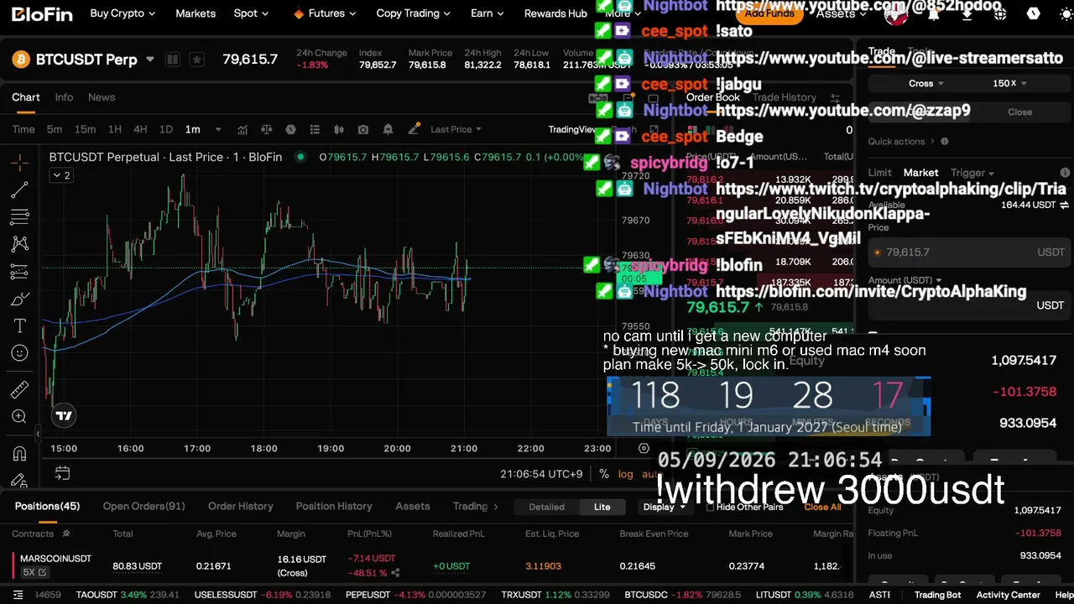Open the Markets page

pyautogui.click(x=196, y=13)
